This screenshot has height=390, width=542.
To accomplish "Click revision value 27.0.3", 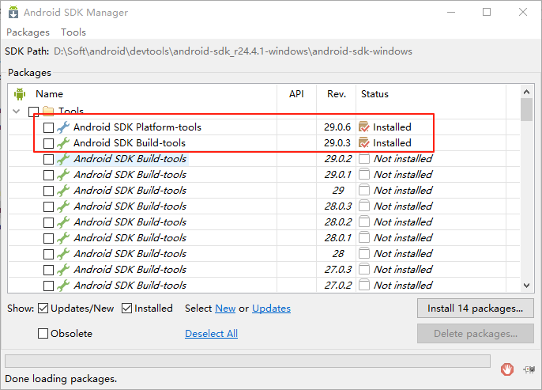I will click(x=337, y=270).
